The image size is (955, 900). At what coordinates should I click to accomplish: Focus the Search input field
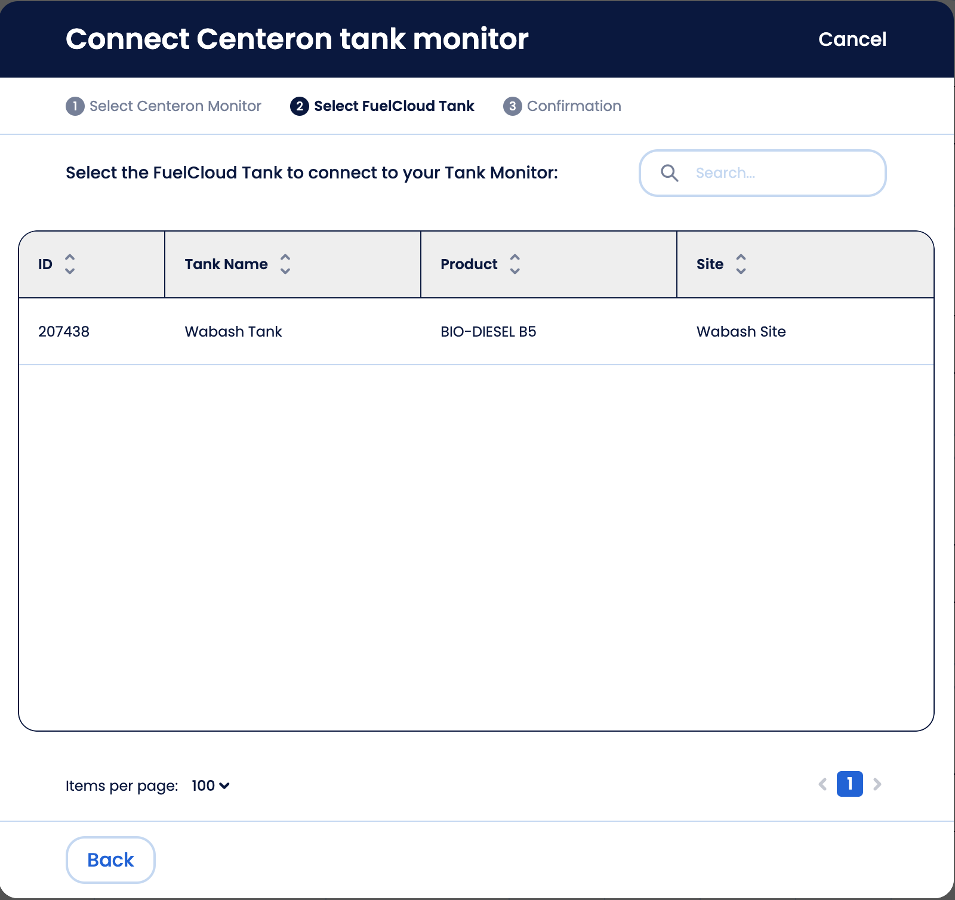763,173
